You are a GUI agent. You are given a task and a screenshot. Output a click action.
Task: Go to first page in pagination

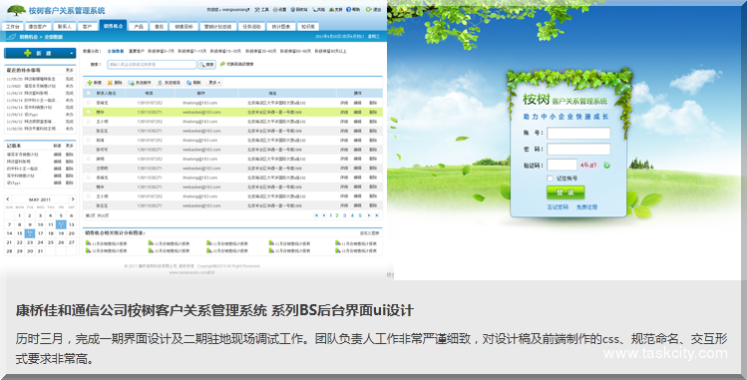tap(316, 215)
